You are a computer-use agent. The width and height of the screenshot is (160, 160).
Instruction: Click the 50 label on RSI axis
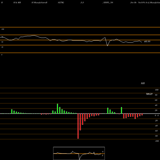tap(2, 42)
